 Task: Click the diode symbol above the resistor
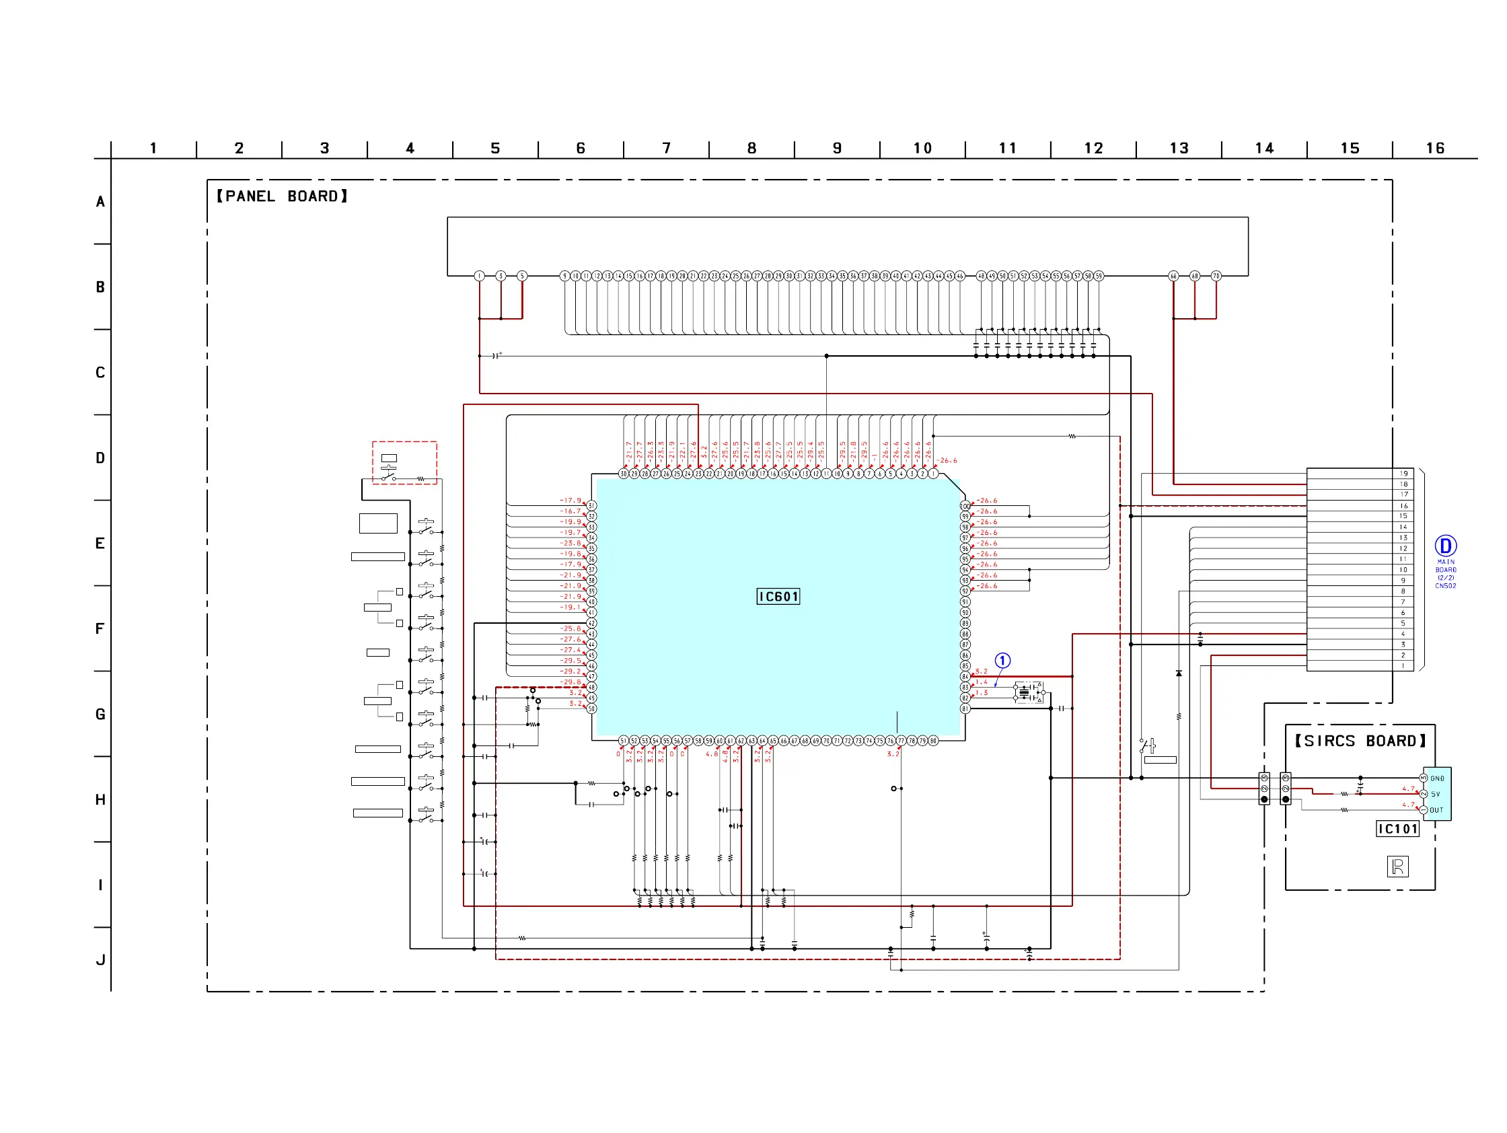pyautogui.click(x=1179, y=673)
